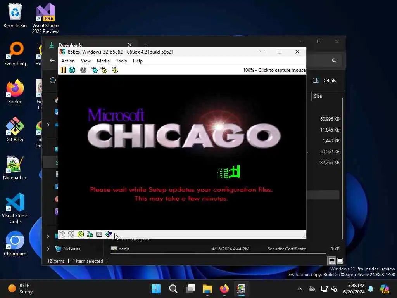Select Notepad++ desktop shortcut
Viewport: 397px width, 298px height.
[x=15, y=168]
